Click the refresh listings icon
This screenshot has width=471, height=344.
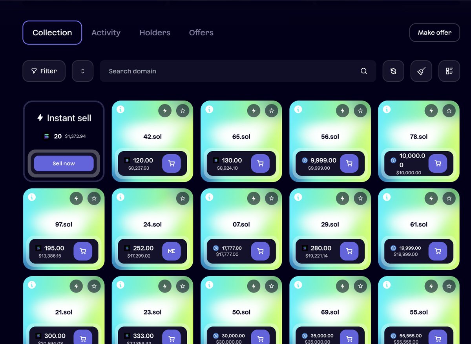point(393,71)
